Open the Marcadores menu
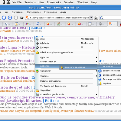121x121 pixels. click(18, 12)
